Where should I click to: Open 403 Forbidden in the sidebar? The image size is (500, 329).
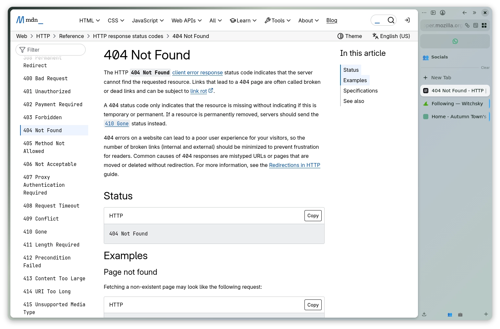tap(42, 117)
